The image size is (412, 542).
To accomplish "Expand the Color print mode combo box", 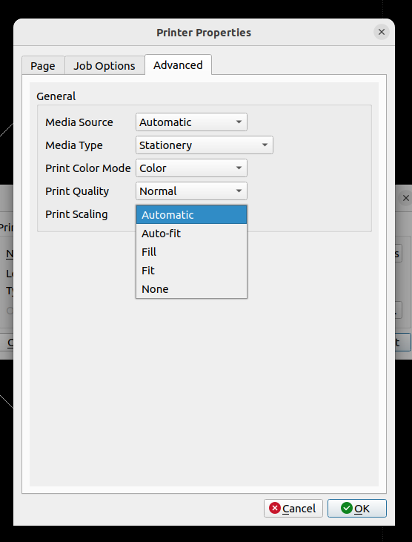I will (x=191, y=168).
